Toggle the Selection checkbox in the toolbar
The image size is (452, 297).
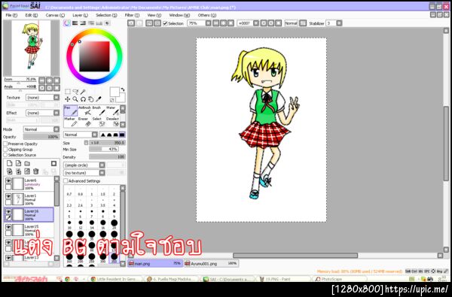pyautogui.click(x=165, y=23)
